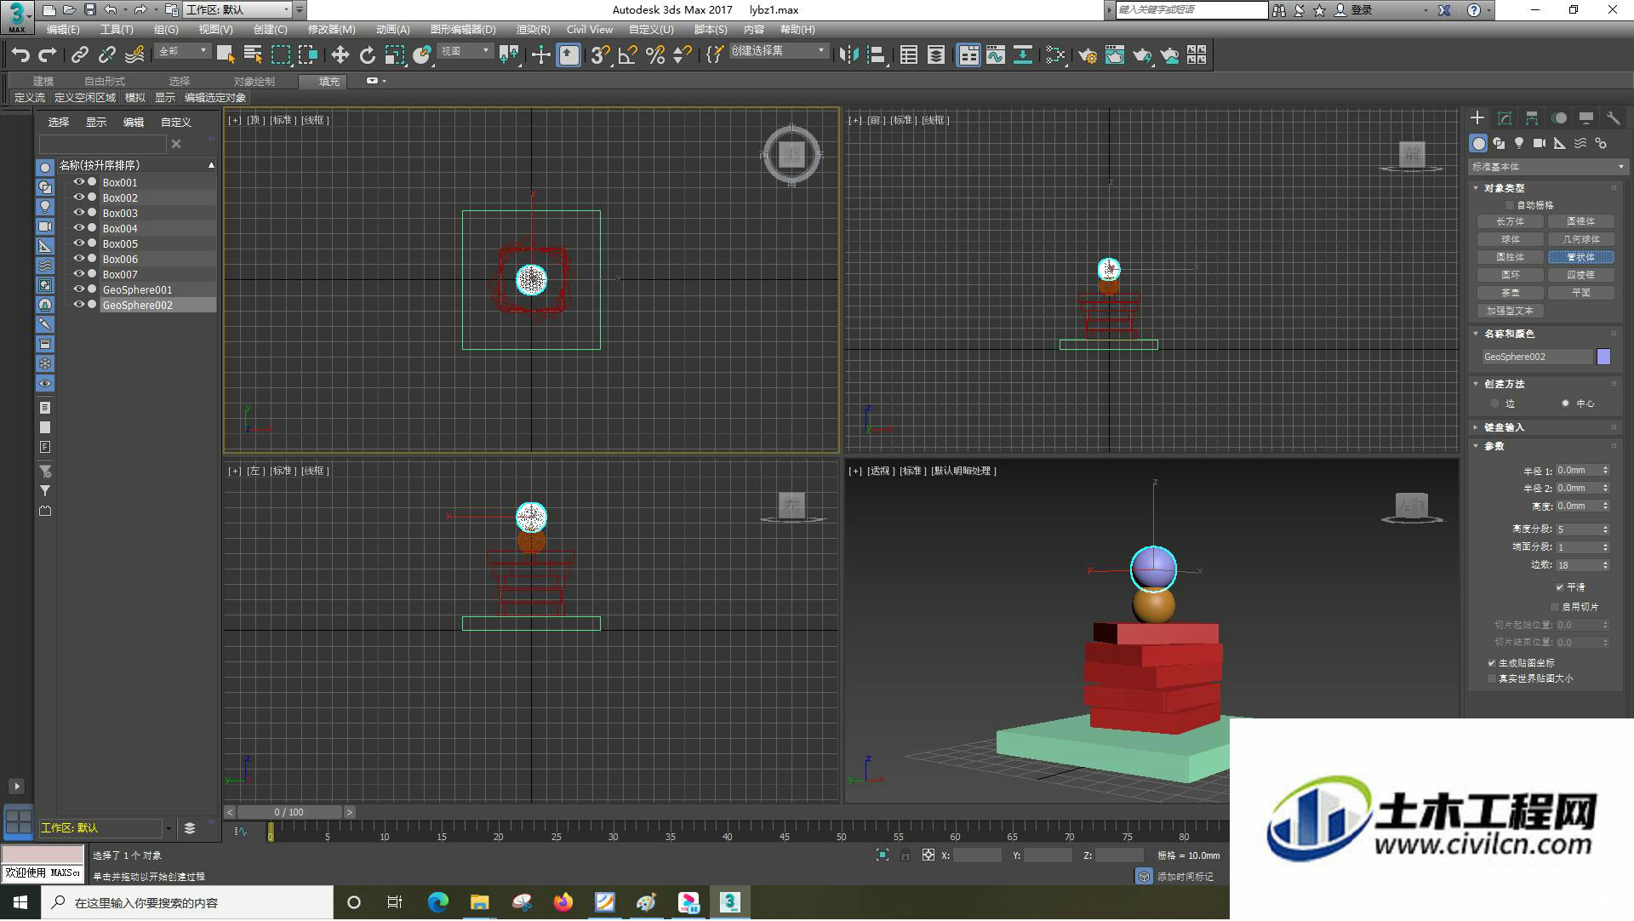
Task: Click the Align tool icon
Action: (x=876, y=55)
